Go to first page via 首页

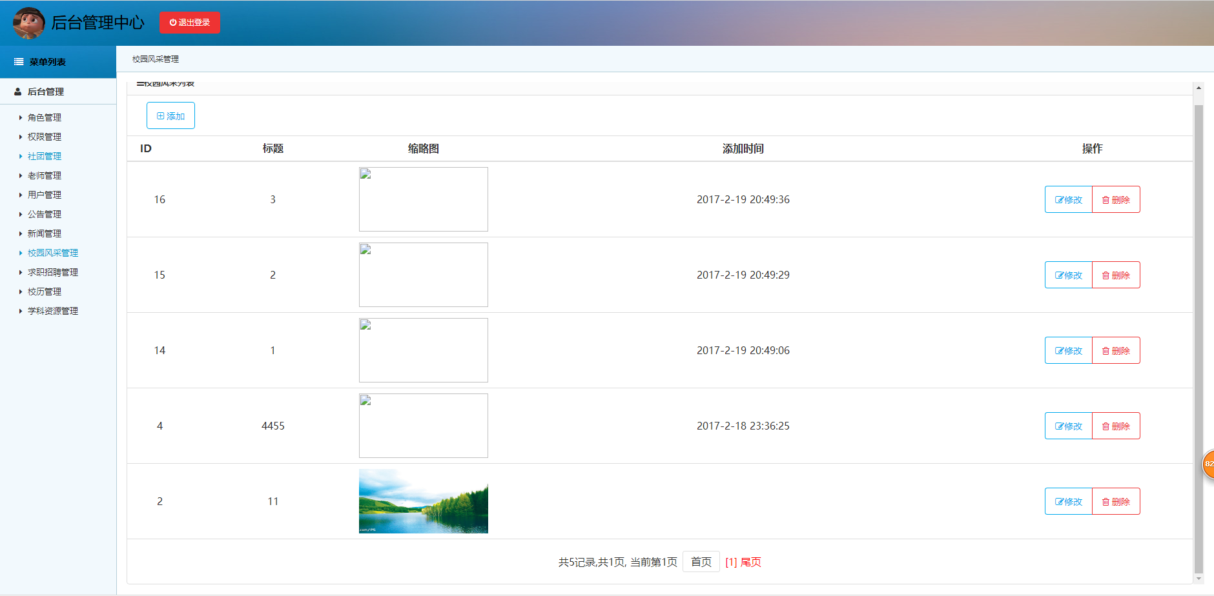701,562
